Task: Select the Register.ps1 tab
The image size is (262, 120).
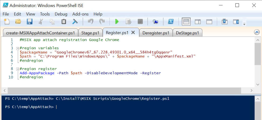Action: 117,33
